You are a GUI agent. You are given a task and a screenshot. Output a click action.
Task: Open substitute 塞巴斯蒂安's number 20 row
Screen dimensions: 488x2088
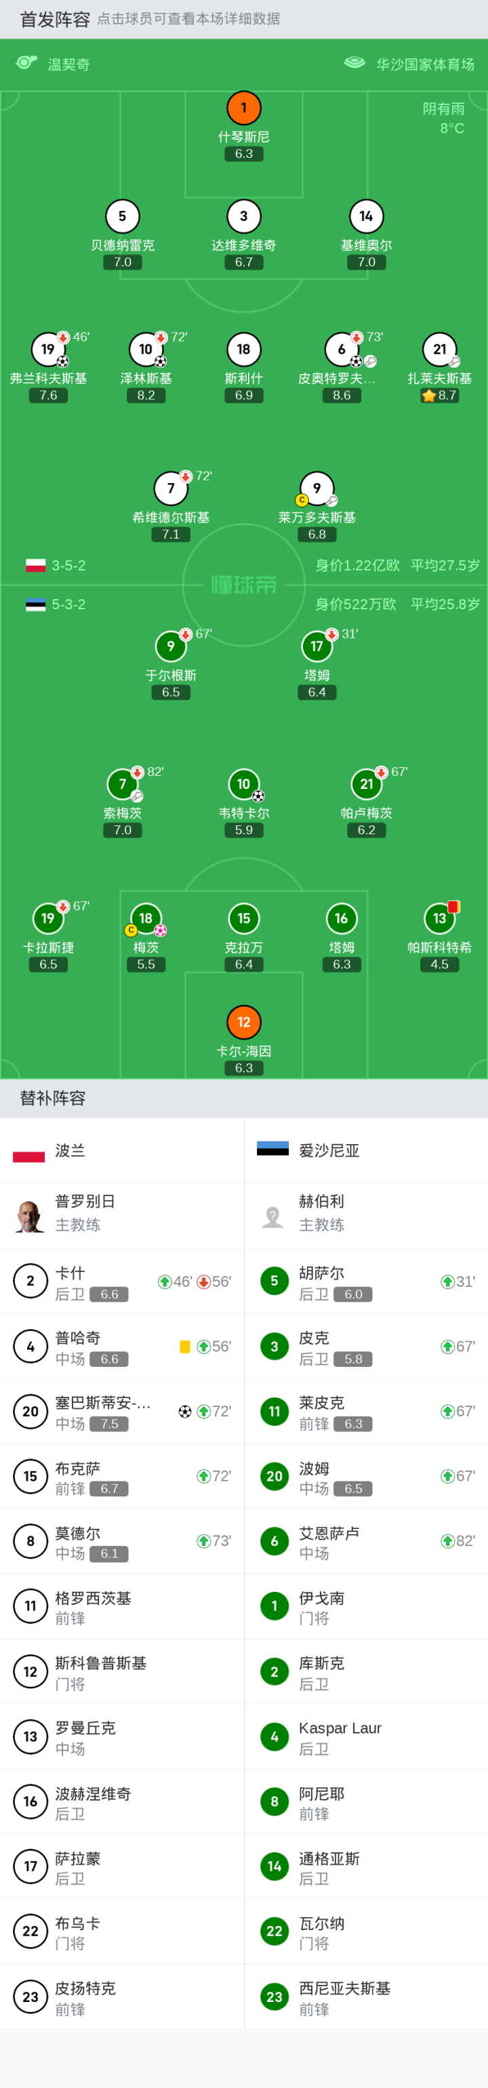[x=121, y=1411]
